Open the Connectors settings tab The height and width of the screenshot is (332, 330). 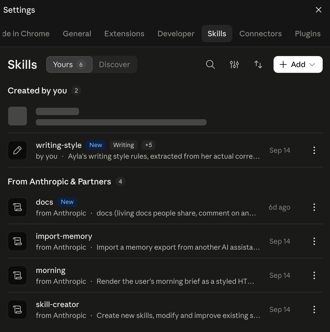point(261,34)
